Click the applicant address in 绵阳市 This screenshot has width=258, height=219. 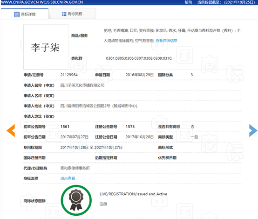click(x=99, y=106)
